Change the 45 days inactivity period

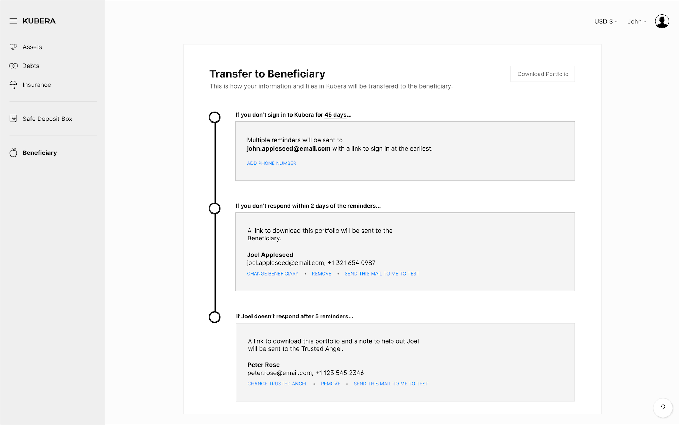(x=335, y=115)
